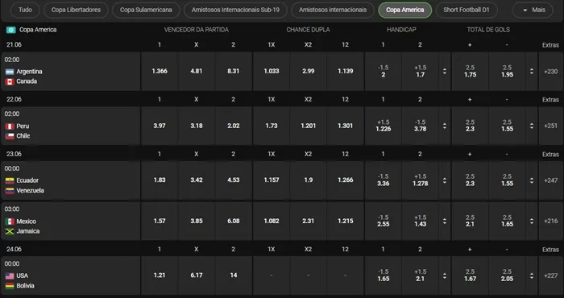Click the Ecuador flag icon
The width and height of the screenshot is (564, 298).
point(10,180)
